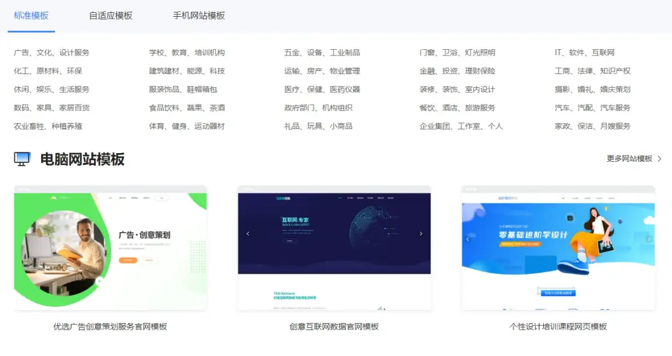Image resolution: width=672 pixels, height=356 pixels.
Task: Choose category 运输、房产、物业管理
Action: click(x=322, y=71)
